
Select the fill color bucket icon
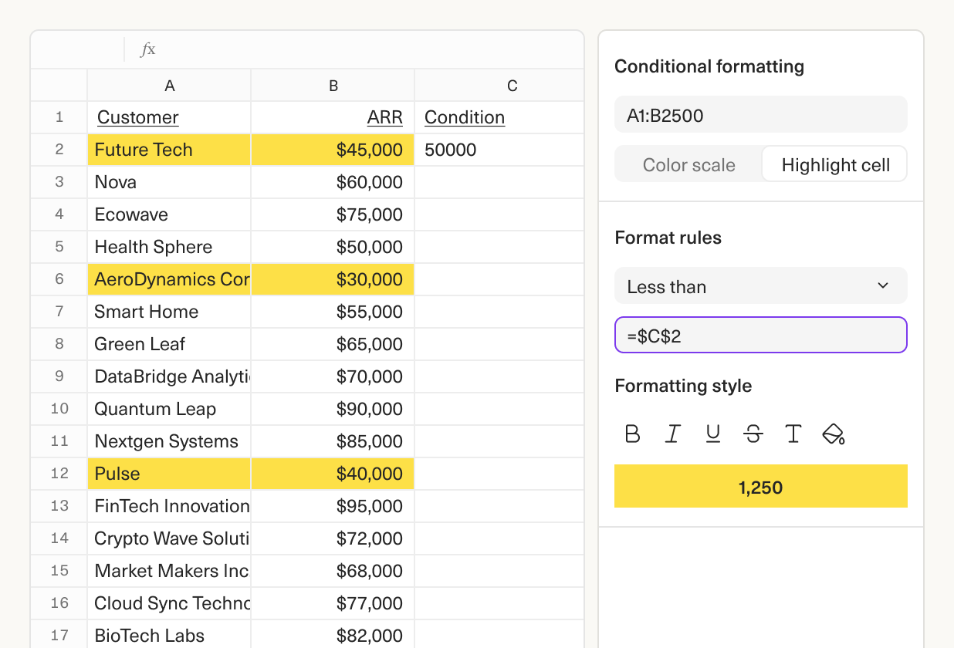(834, 434)
